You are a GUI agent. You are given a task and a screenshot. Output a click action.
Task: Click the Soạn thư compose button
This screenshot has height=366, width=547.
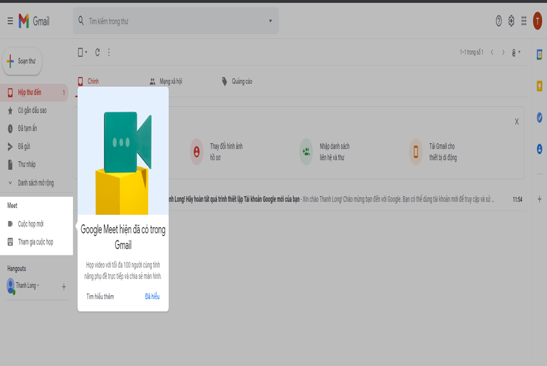(22, 61)
